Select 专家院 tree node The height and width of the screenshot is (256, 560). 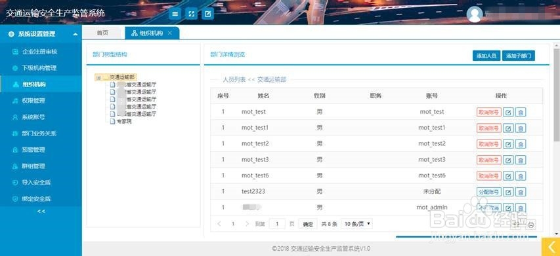[124, 122]
